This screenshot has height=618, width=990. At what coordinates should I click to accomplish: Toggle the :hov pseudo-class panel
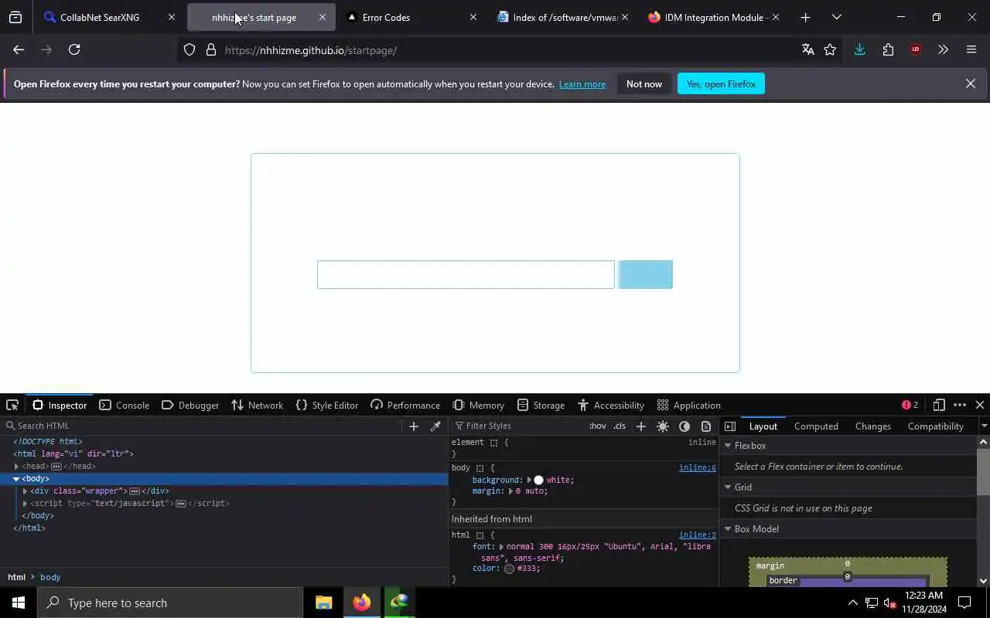pos(598,426)
